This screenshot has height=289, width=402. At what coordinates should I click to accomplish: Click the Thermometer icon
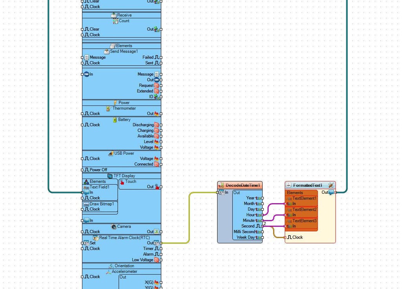[x=109, y=109]
